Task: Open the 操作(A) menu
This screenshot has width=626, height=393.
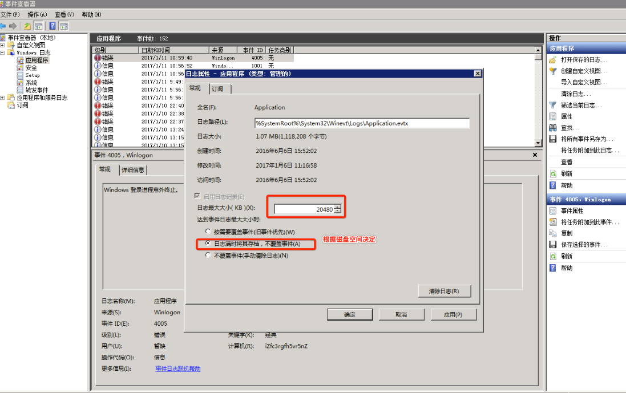Action: [38, 14]
